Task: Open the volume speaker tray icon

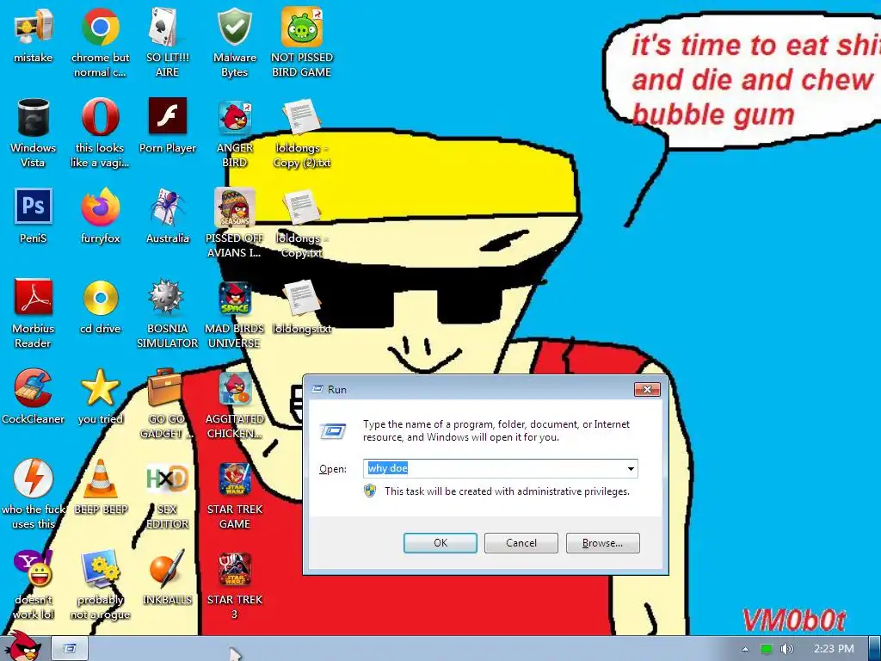Action: pos(787,649)
